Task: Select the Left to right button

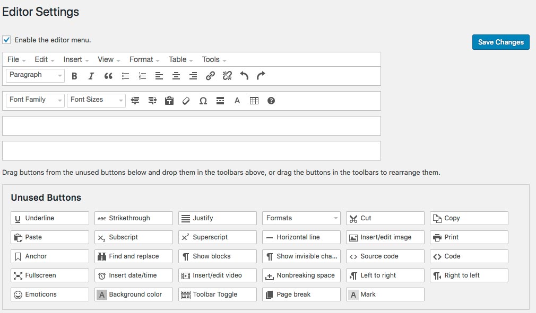Action: pyautogui.click(x=385, y=275)
